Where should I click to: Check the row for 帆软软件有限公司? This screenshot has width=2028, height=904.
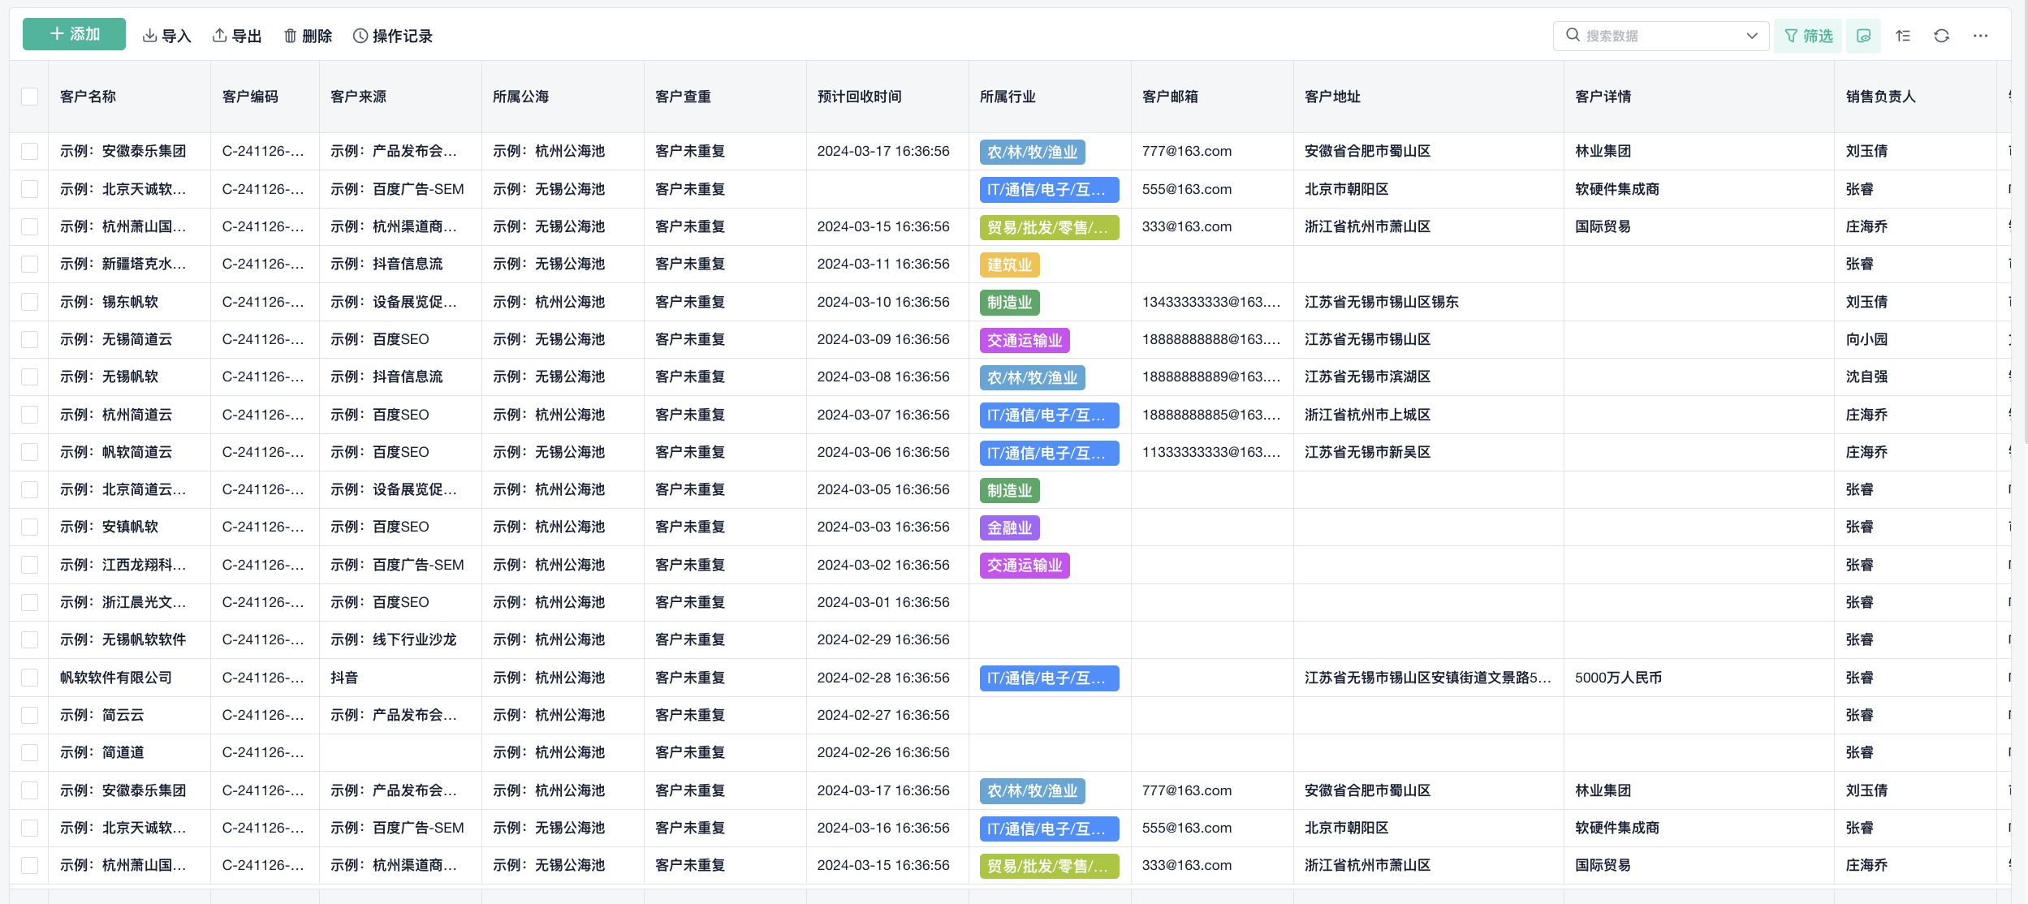(x=30, y=678)
